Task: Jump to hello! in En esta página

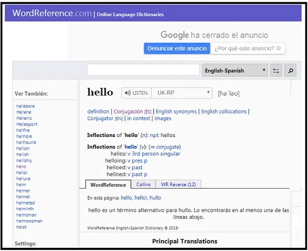Action: pyautogui.click(x=141, y=198)
